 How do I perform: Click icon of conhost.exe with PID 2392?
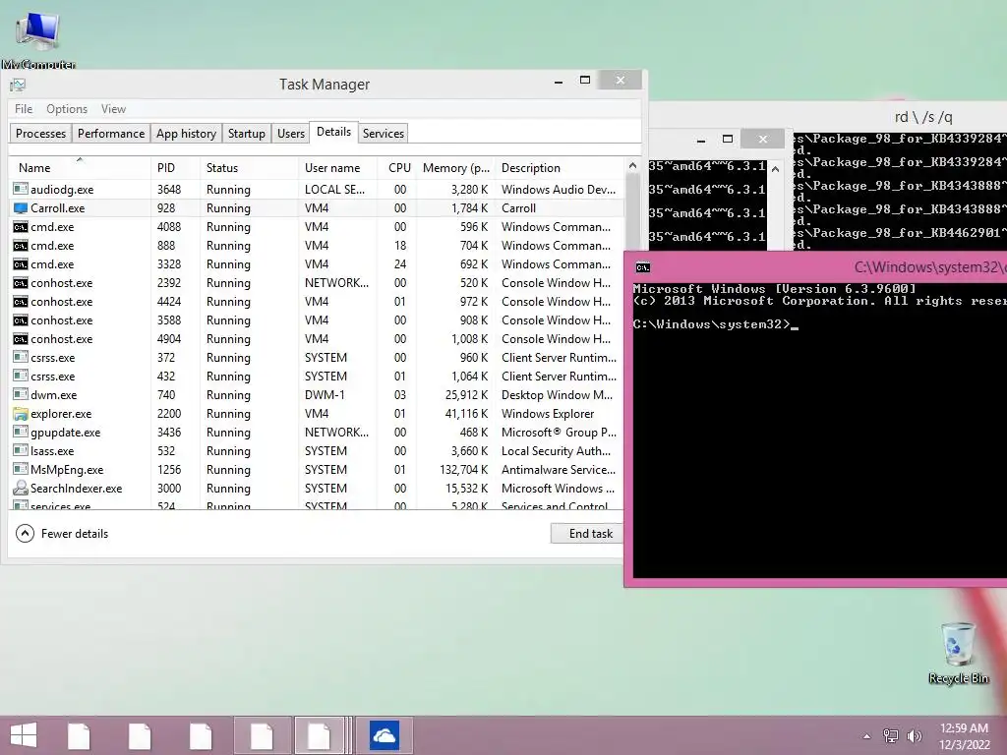(x=21, y=282)
